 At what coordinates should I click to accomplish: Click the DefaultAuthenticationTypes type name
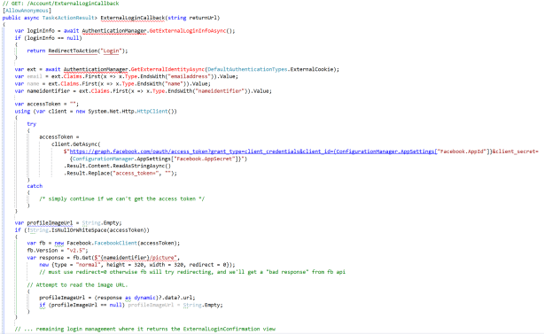coord(247,69)
